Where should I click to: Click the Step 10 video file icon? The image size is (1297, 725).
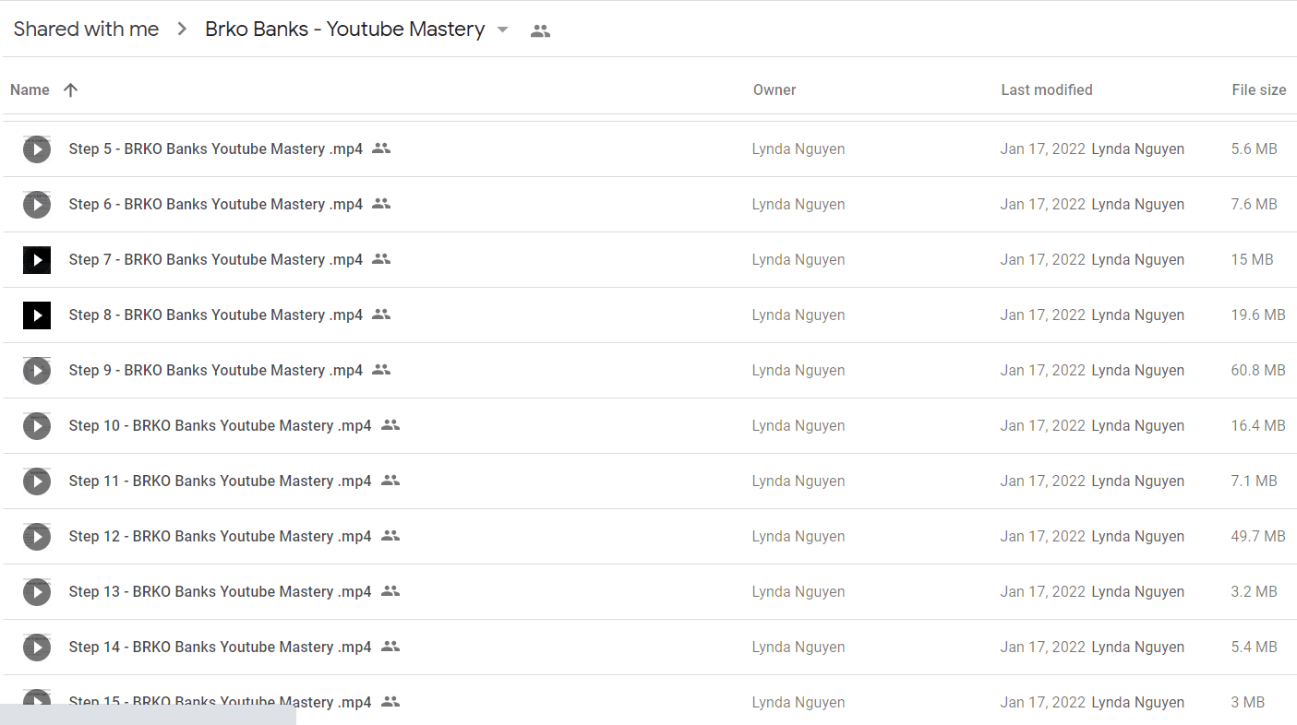point(37,425)
